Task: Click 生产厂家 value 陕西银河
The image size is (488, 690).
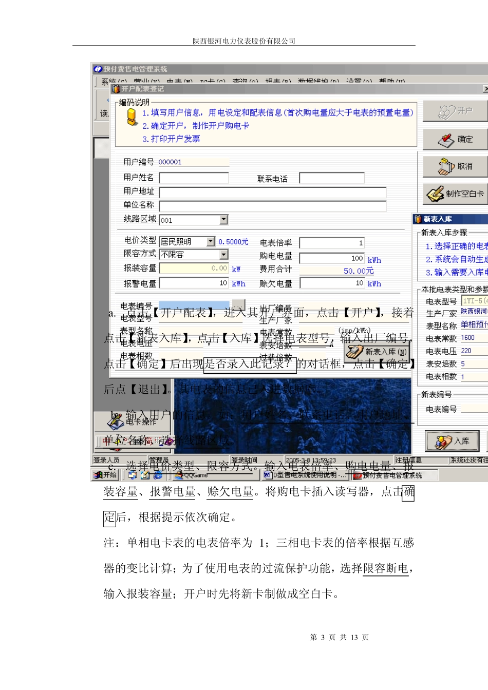Action: [x=474, y=312]
